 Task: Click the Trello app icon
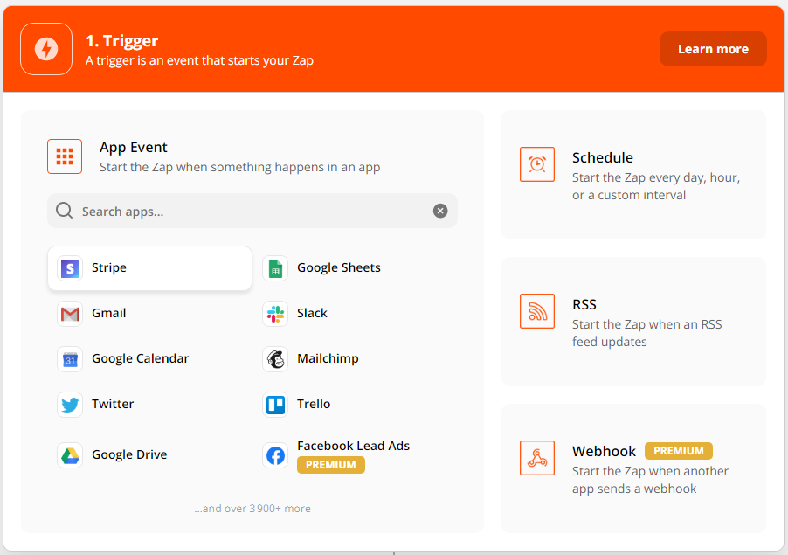[x=275, y=404]
